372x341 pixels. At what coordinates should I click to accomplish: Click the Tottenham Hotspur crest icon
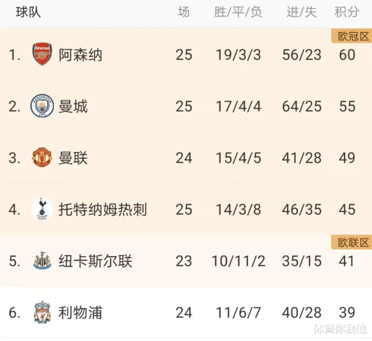42,210
